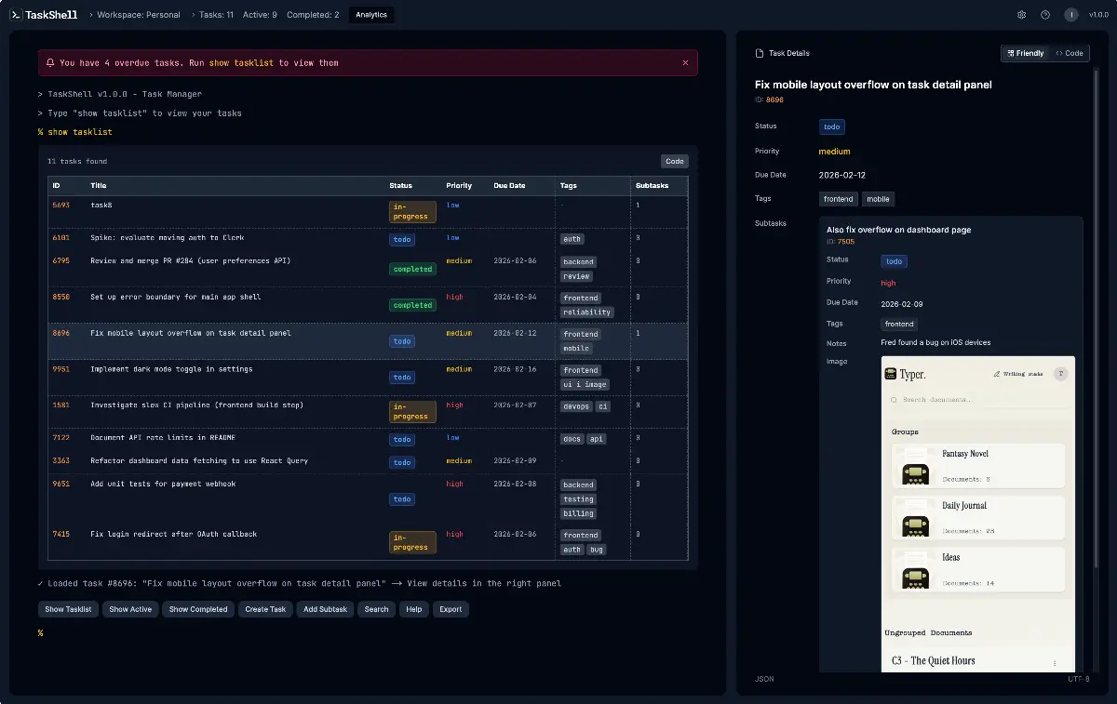Switch details panel to Code view

coord(1069,53)
